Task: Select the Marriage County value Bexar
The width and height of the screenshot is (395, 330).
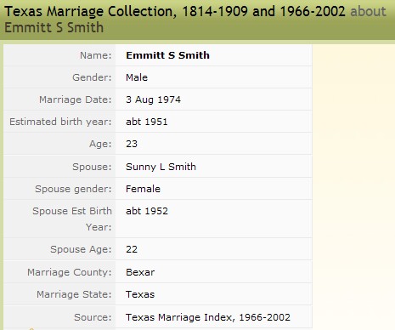Action: [x=140, y=272]
